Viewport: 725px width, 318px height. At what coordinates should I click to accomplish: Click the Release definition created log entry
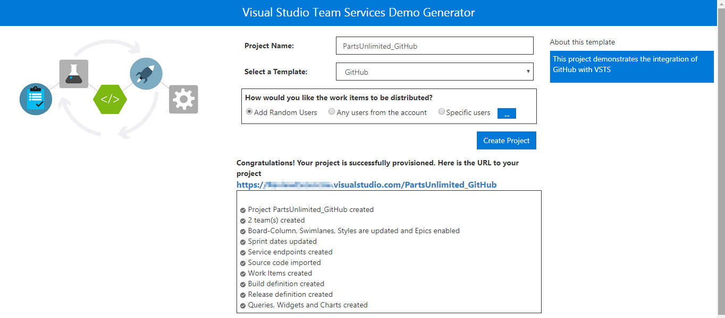click(290, 294)
